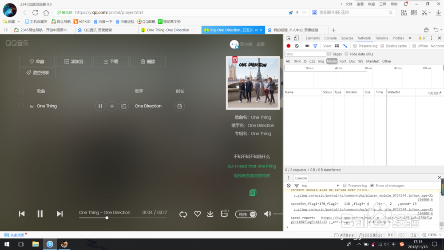Enable the Offline checkbox
Screen dimensions: 444x250
pyautogui.click(x=414, y=46)
